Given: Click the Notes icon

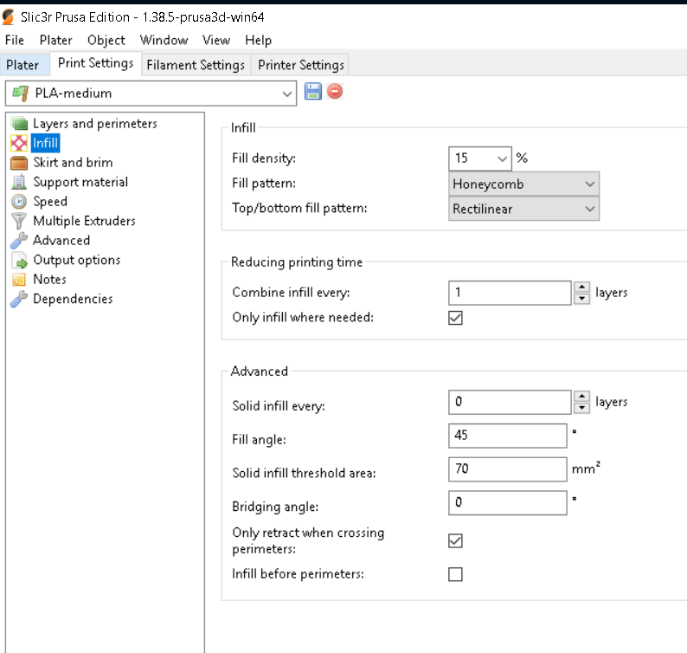Looking at the screenshot, I should pyautogui.click(x=19, y=280).
